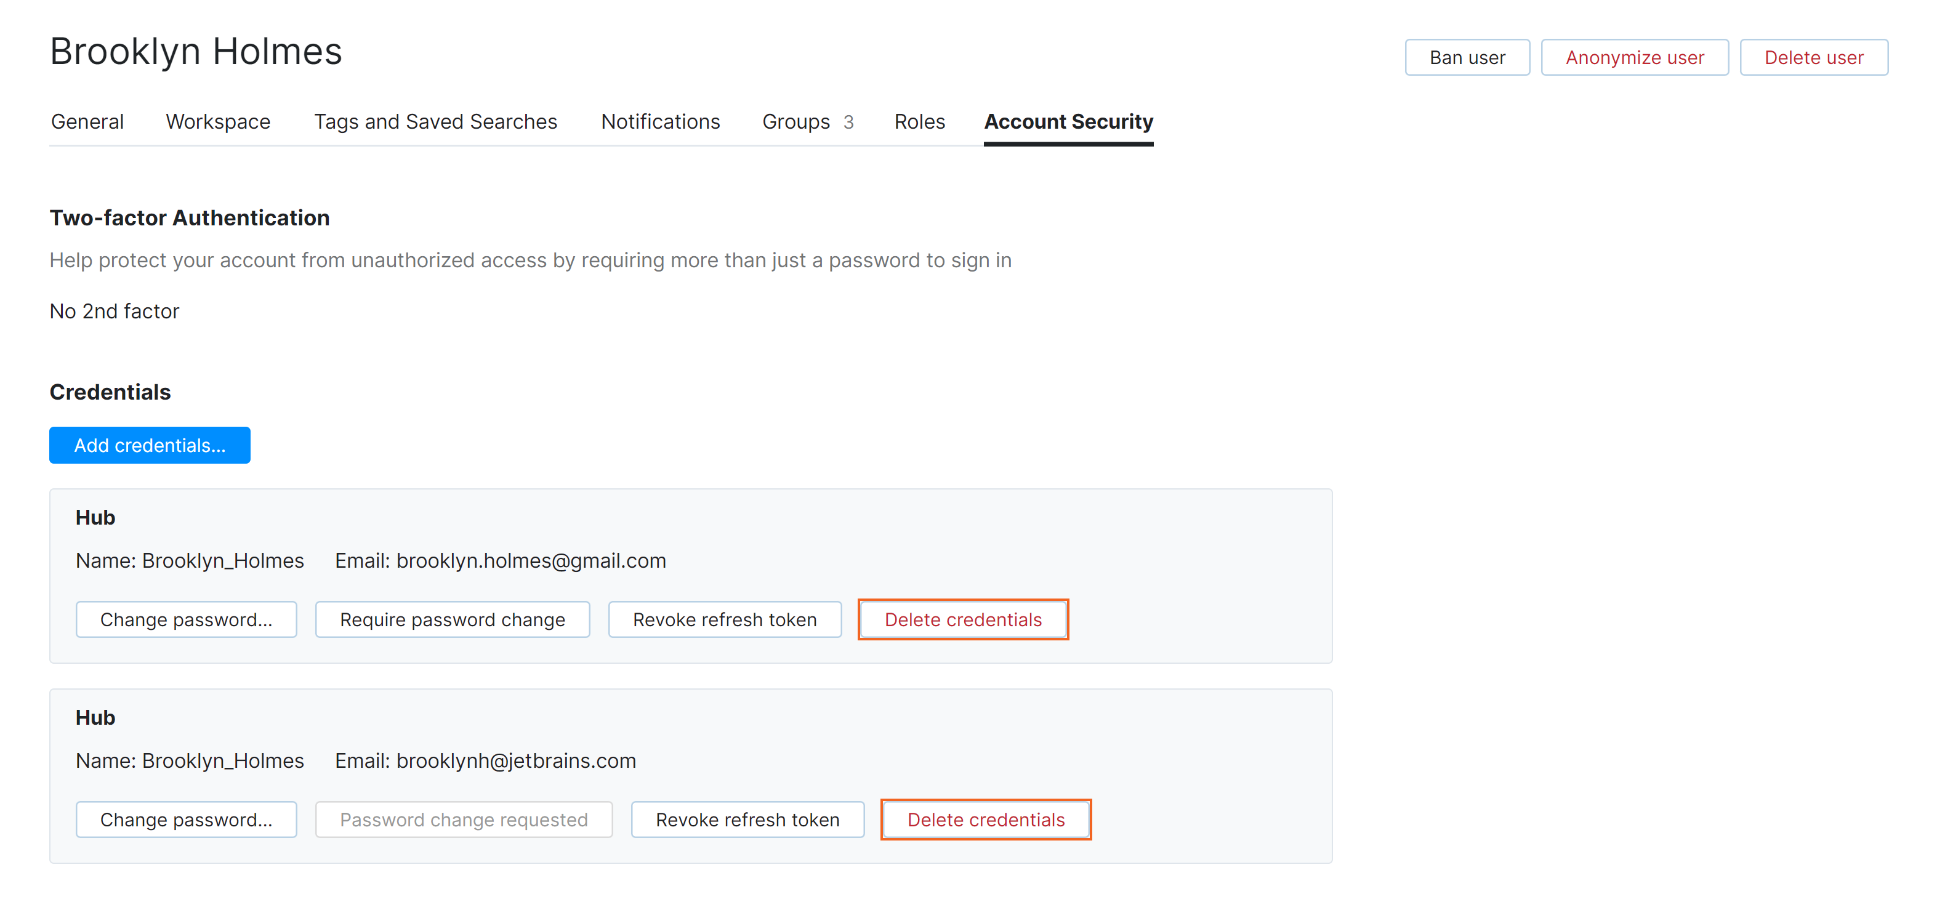Go to the Notifications tab

tap(660, 122)
